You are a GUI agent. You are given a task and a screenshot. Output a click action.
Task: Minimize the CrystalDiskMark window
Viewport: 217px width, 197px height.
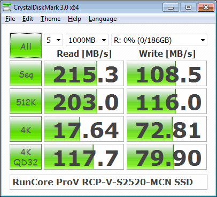click(170, 7)
